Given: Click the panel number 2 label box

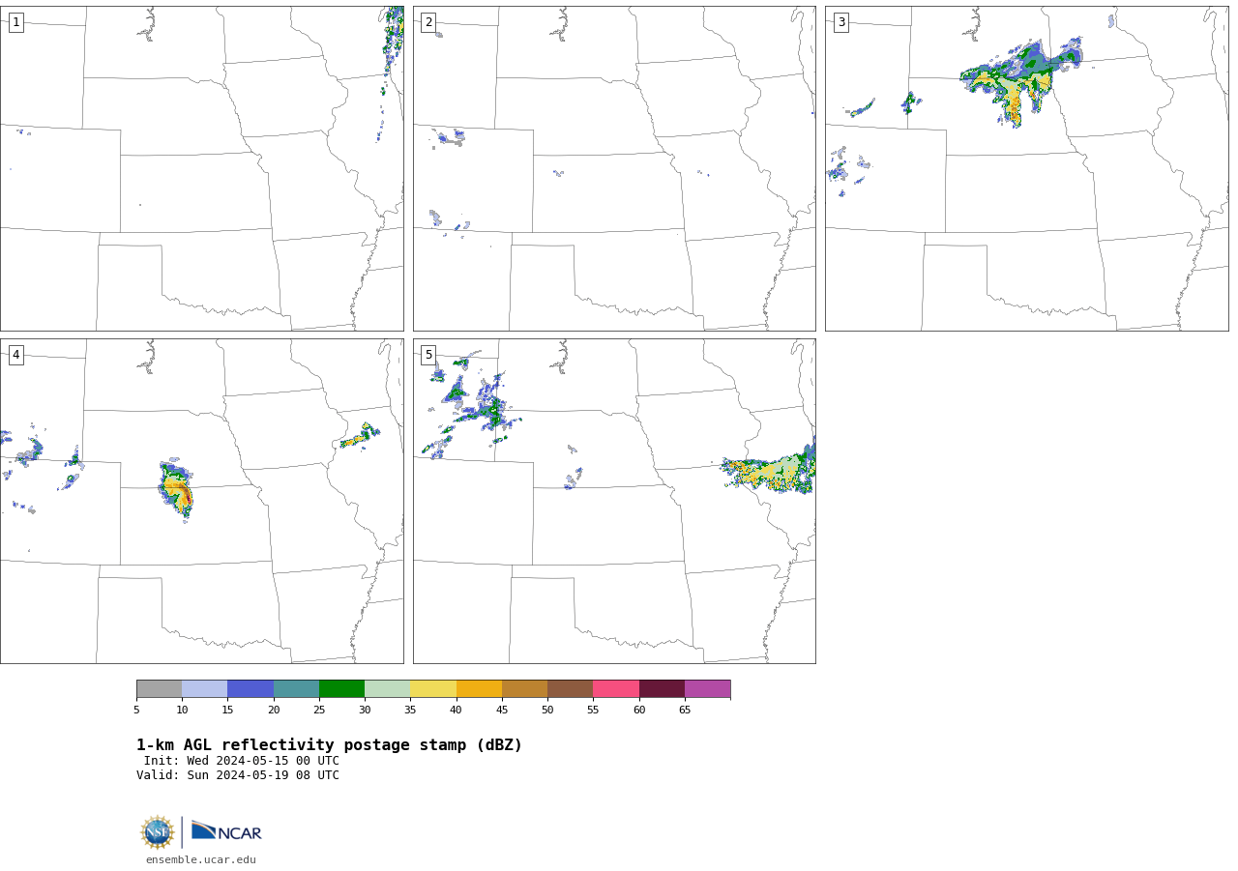Looking at the screenshot, I should tap(428, 22).
